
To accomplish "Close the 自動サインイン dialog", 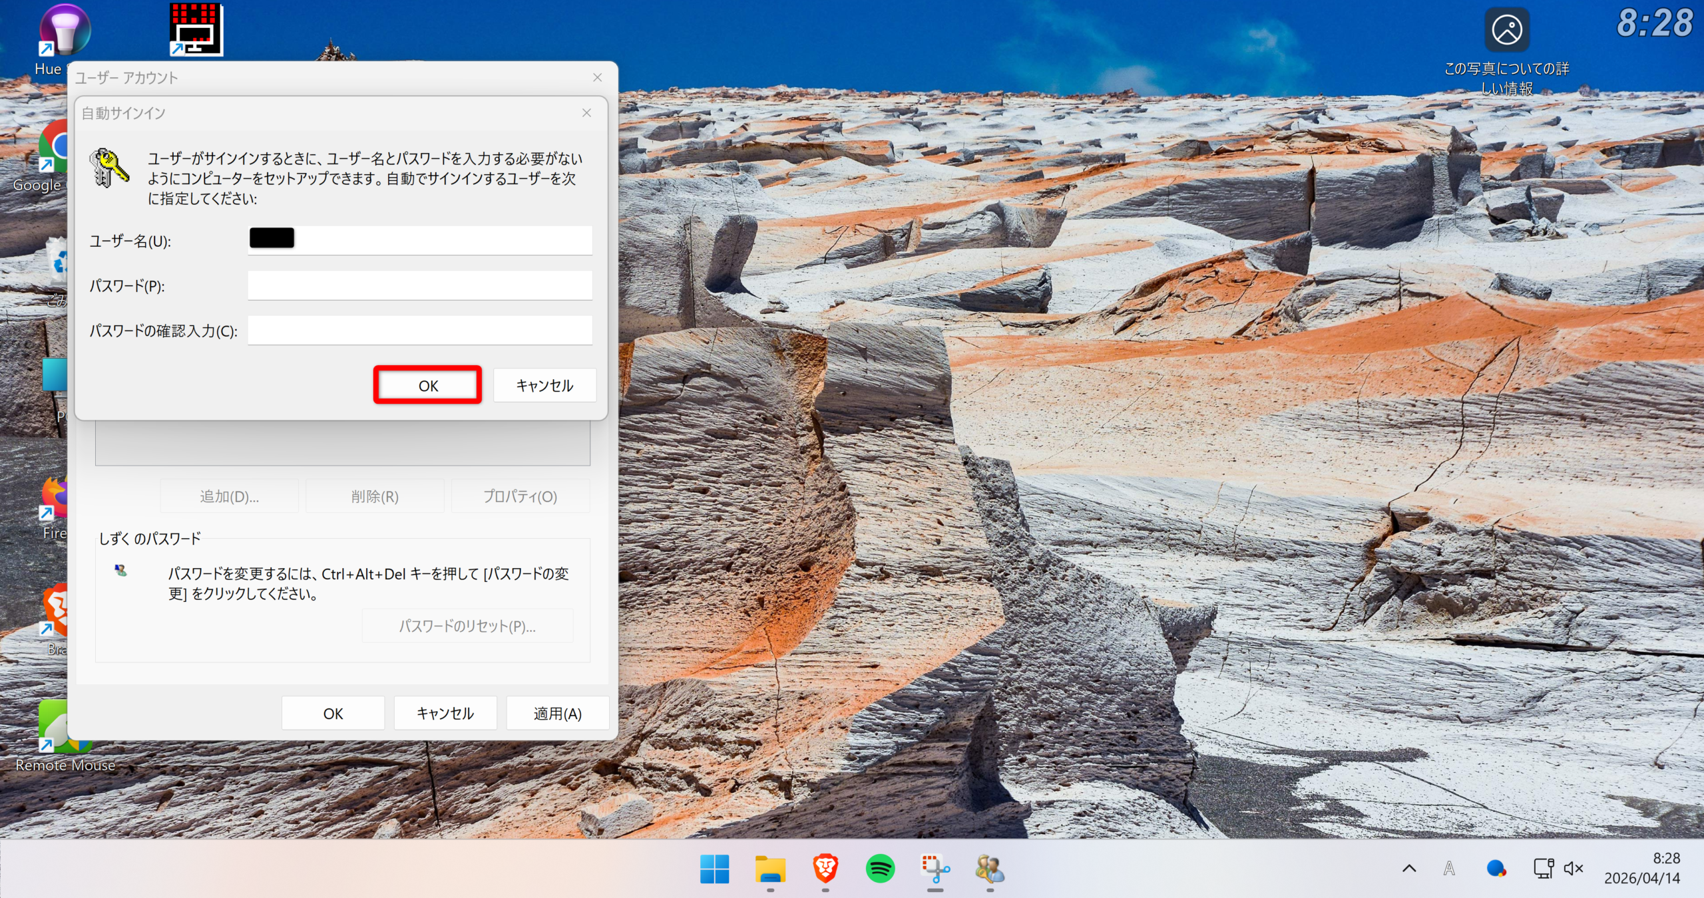I will tap(586, 113).
